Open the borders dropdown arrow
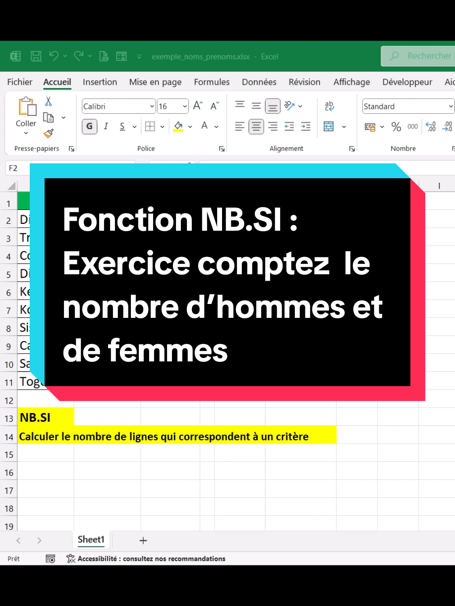455x606 pixels. coord(163,127)
